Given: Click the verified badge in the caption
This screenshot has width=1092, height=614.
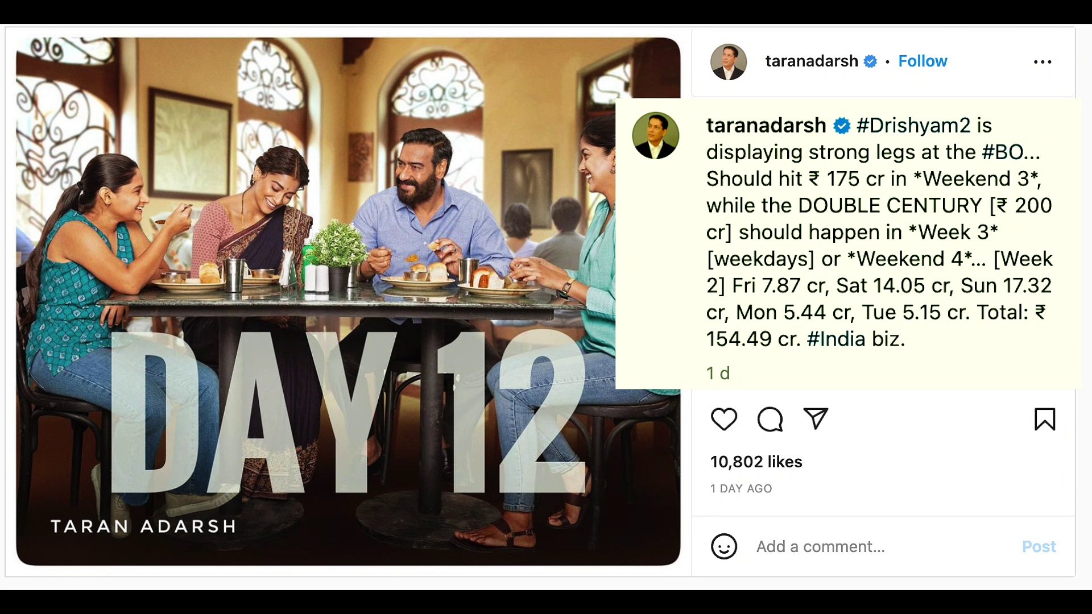Looking at the screenshot, I should click(842, 126).
